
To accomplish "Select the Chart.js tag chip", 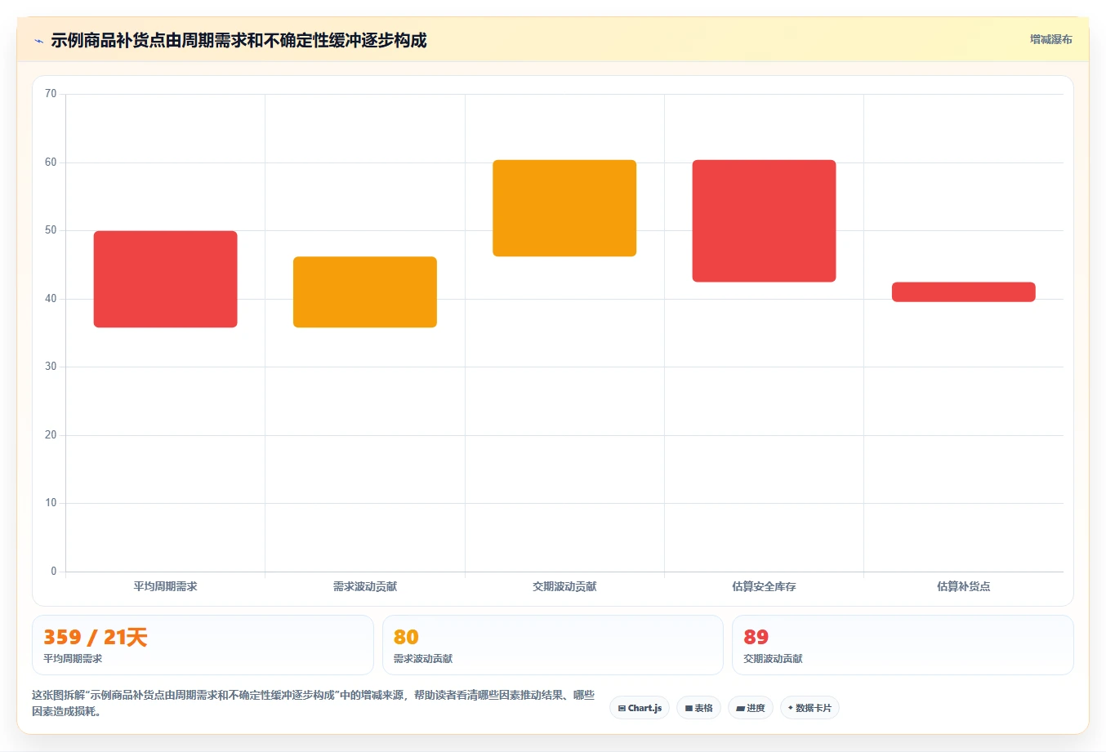I will (640, 708).
